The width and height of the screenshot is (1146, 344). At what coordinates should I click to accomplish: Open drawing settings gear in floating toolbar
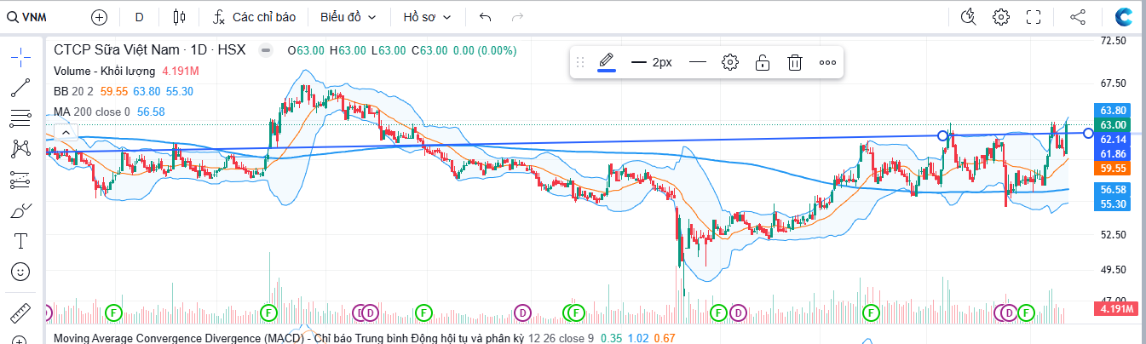(730, 62)
